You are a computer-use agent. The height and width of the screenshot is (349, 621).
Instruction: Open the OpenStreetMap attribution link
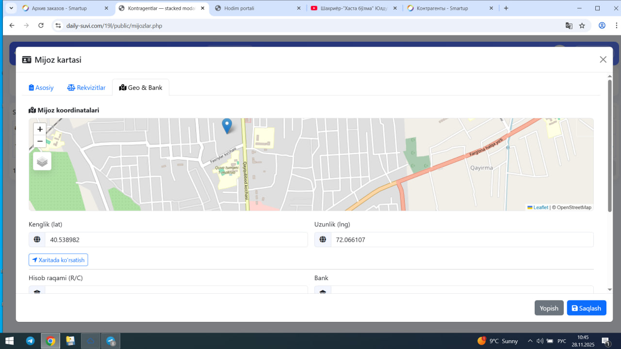[574, 207]
